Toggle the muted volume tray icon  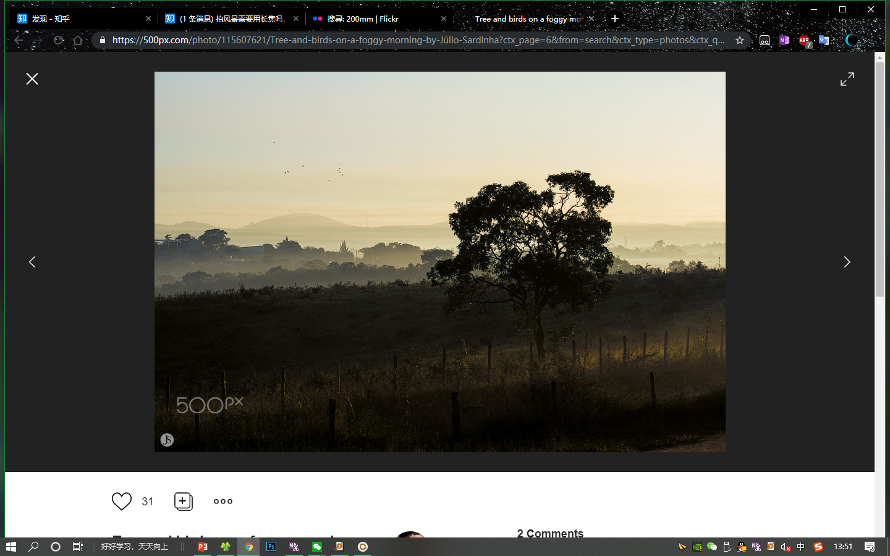[x=786, y=547]
